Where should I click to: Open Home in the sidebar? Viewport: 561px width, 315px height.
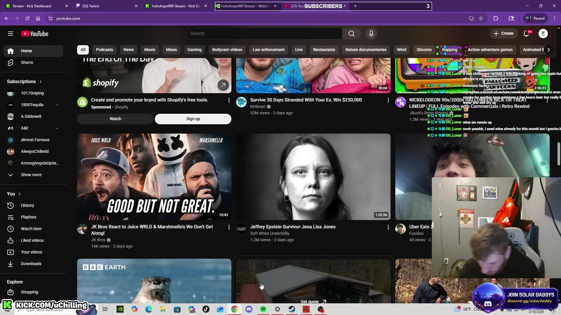(x=33, y=51)
